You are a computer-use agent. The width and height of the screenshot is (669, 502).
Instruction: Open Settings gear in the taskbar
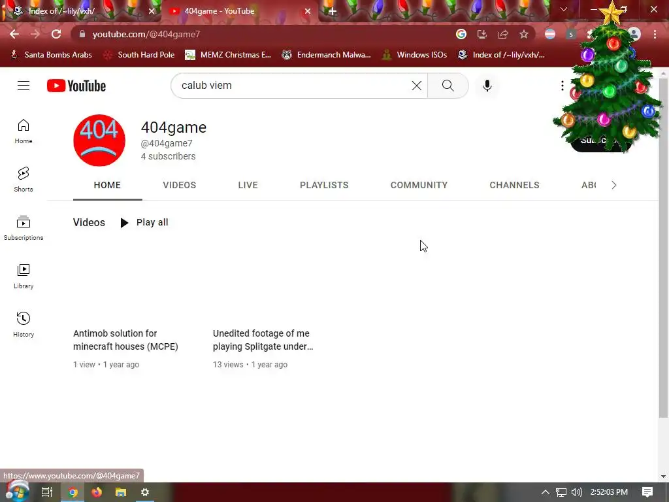145,492
